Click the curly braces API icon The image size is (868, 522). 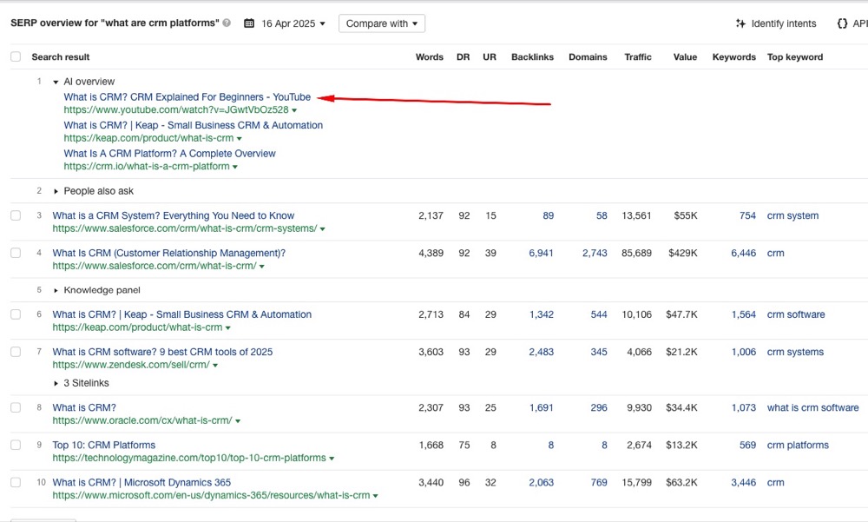coord(842,23)
